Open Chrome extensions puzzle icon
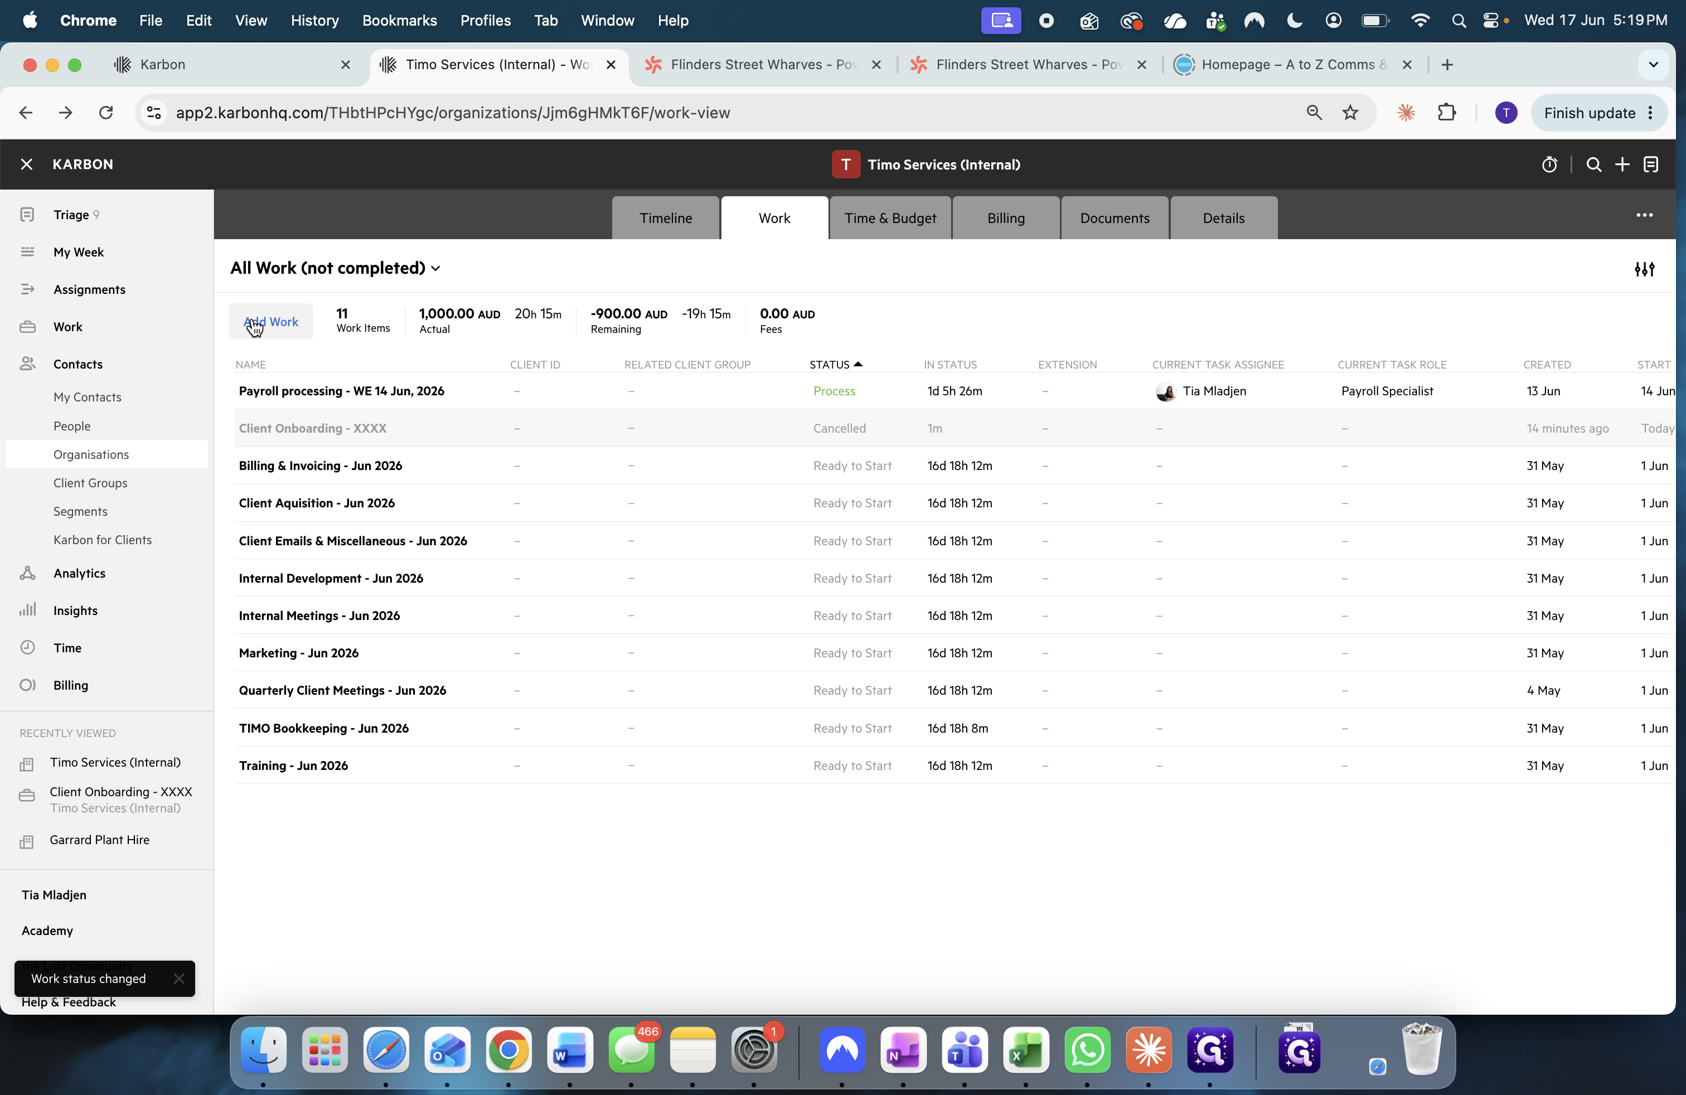 click(x=1447, y=113)
